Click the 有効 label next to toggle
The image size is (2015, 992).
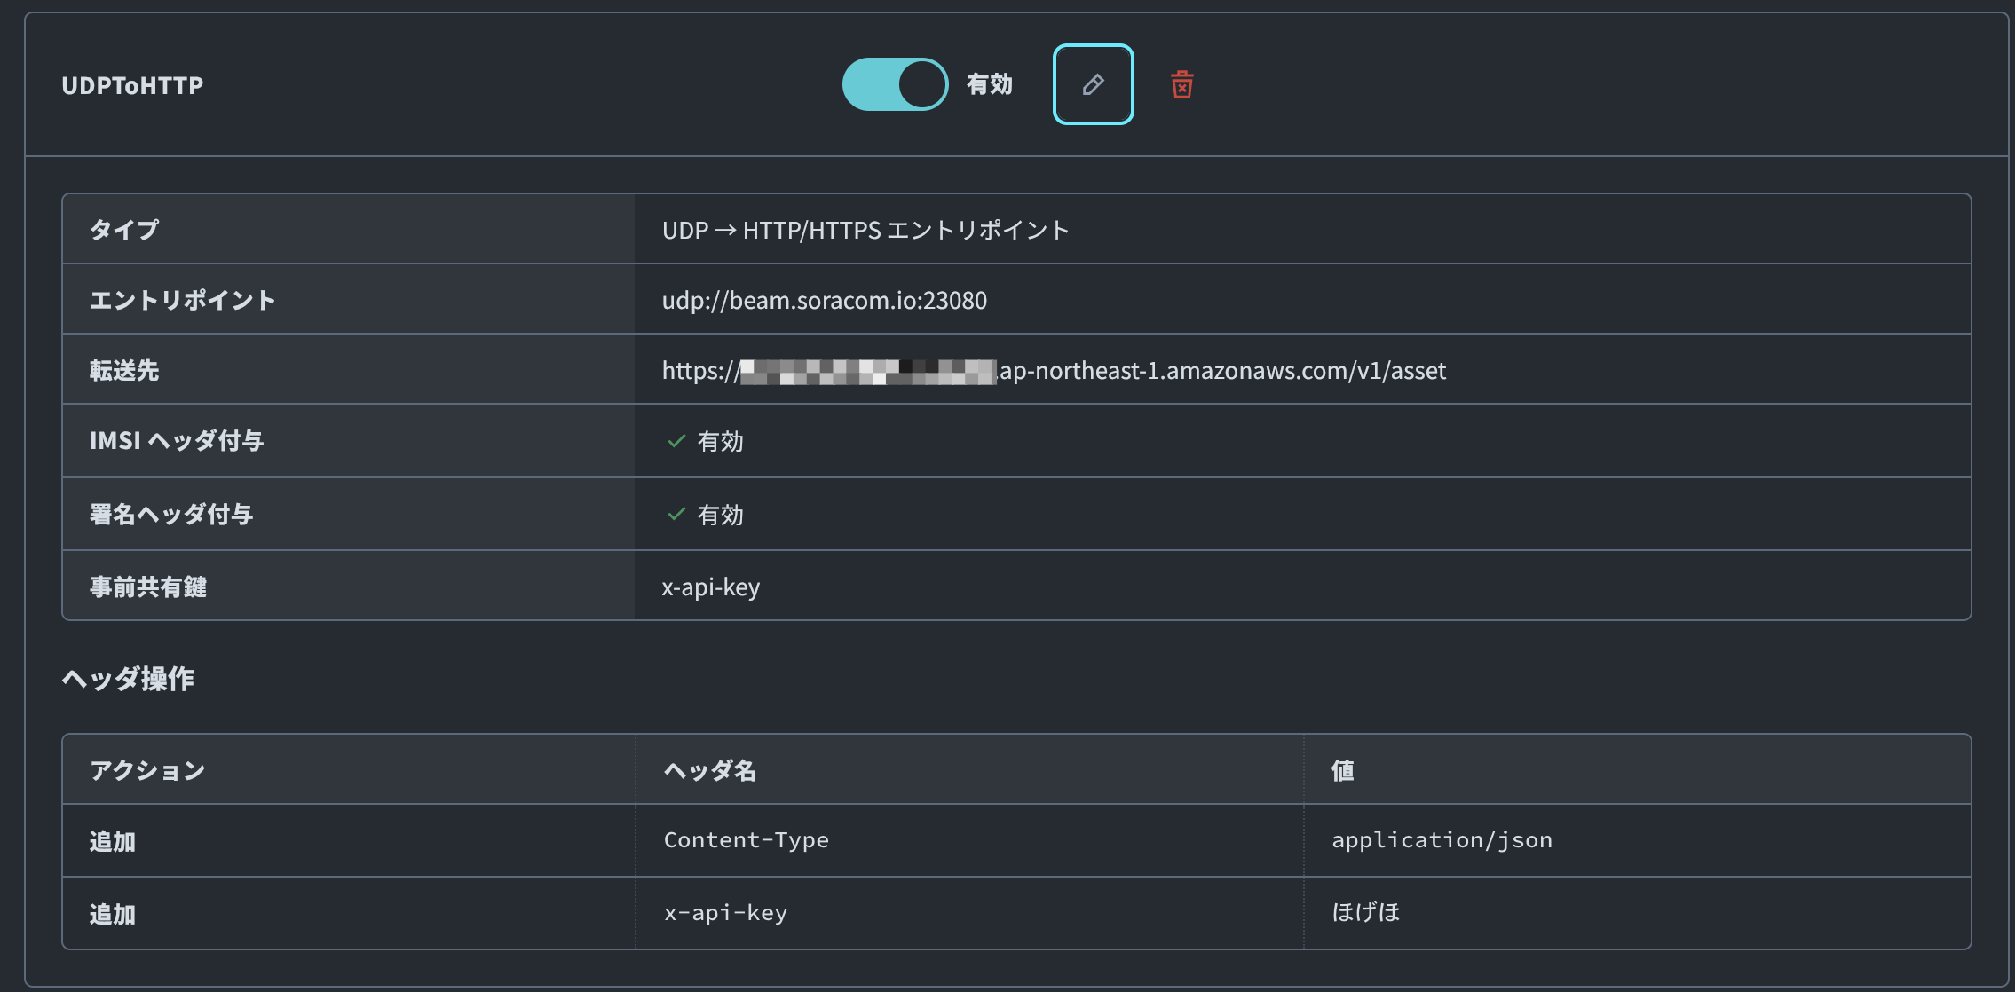coord(989,84)
